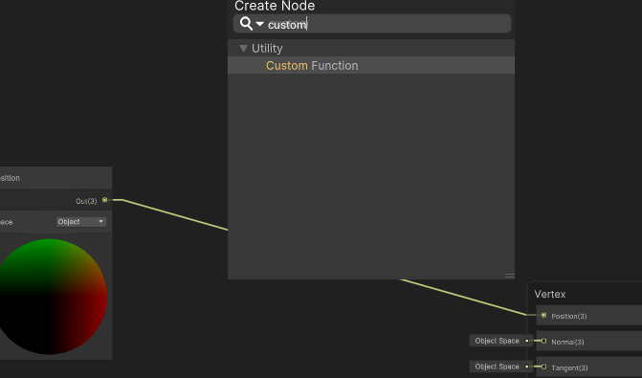Click the Position node color preview circle
This screenshot has height=378, width=642.
pos(51,297)
